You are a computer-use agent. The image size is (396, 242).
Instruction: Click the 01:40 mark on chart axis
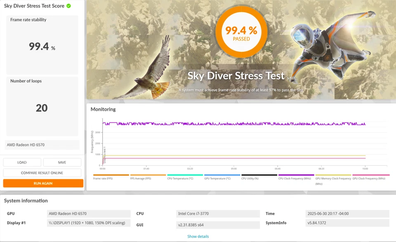coord(146,169)
